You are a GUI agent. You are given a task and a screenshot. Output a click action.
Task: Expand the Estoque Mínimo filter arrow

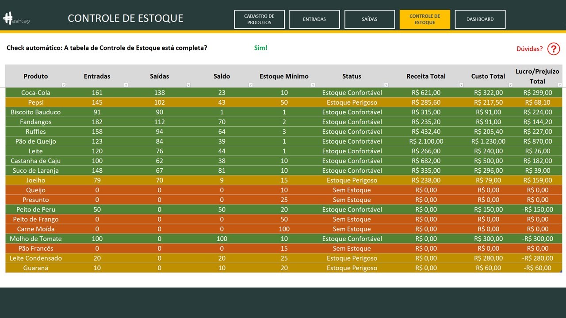pos(313,85)
